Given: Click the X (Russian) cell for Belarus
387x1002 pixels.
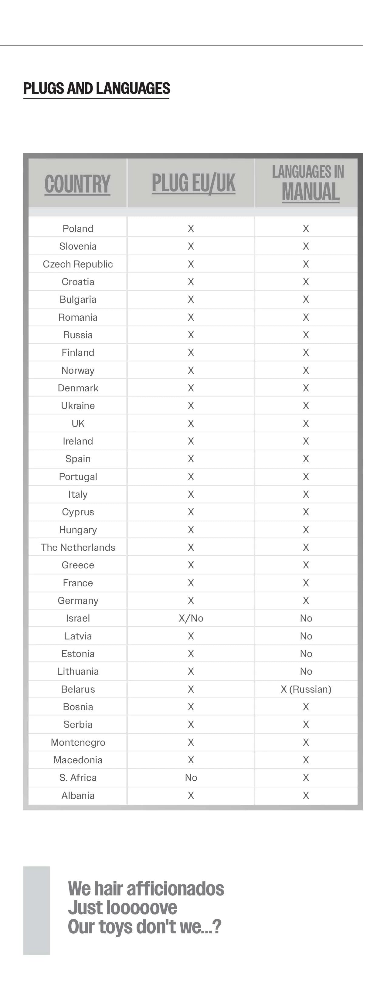Looking at the screenshot, I should pos(306,689).
